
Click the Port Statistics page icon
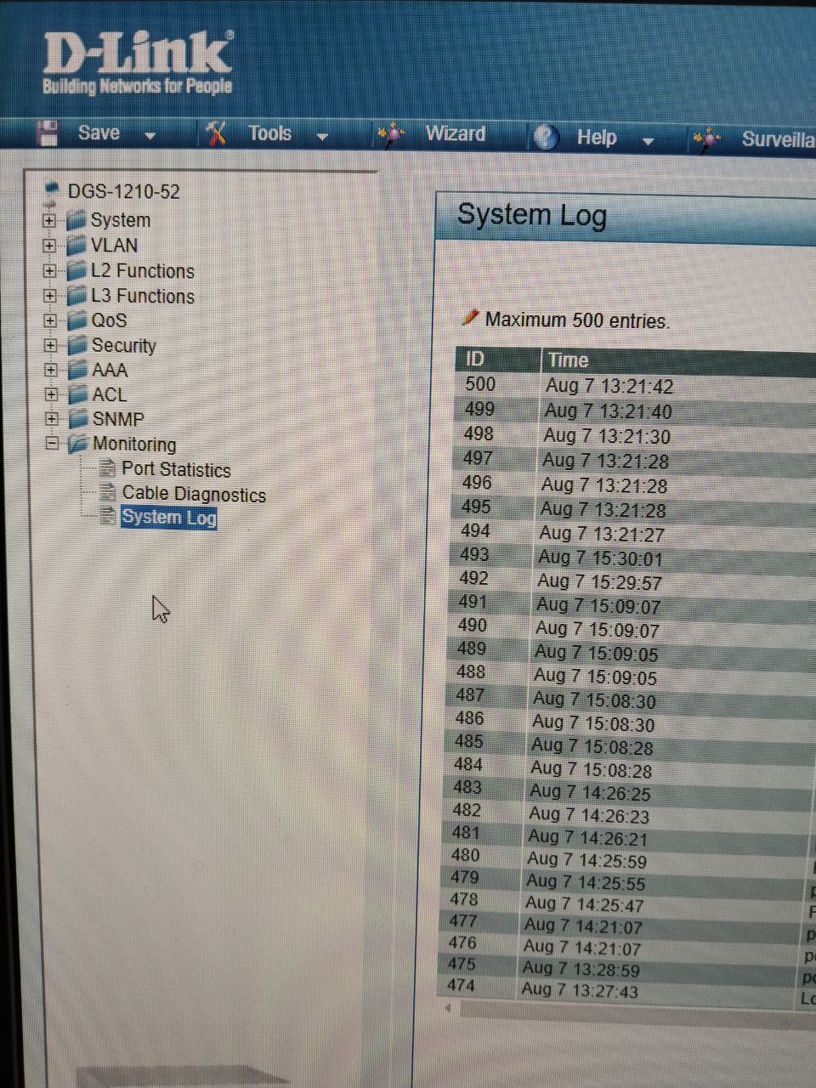[108, 468]
